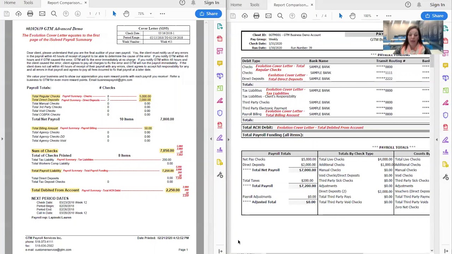The image size is (452, 254).
Task: Email the file from right Acrobat window
Action: [268, 16]
